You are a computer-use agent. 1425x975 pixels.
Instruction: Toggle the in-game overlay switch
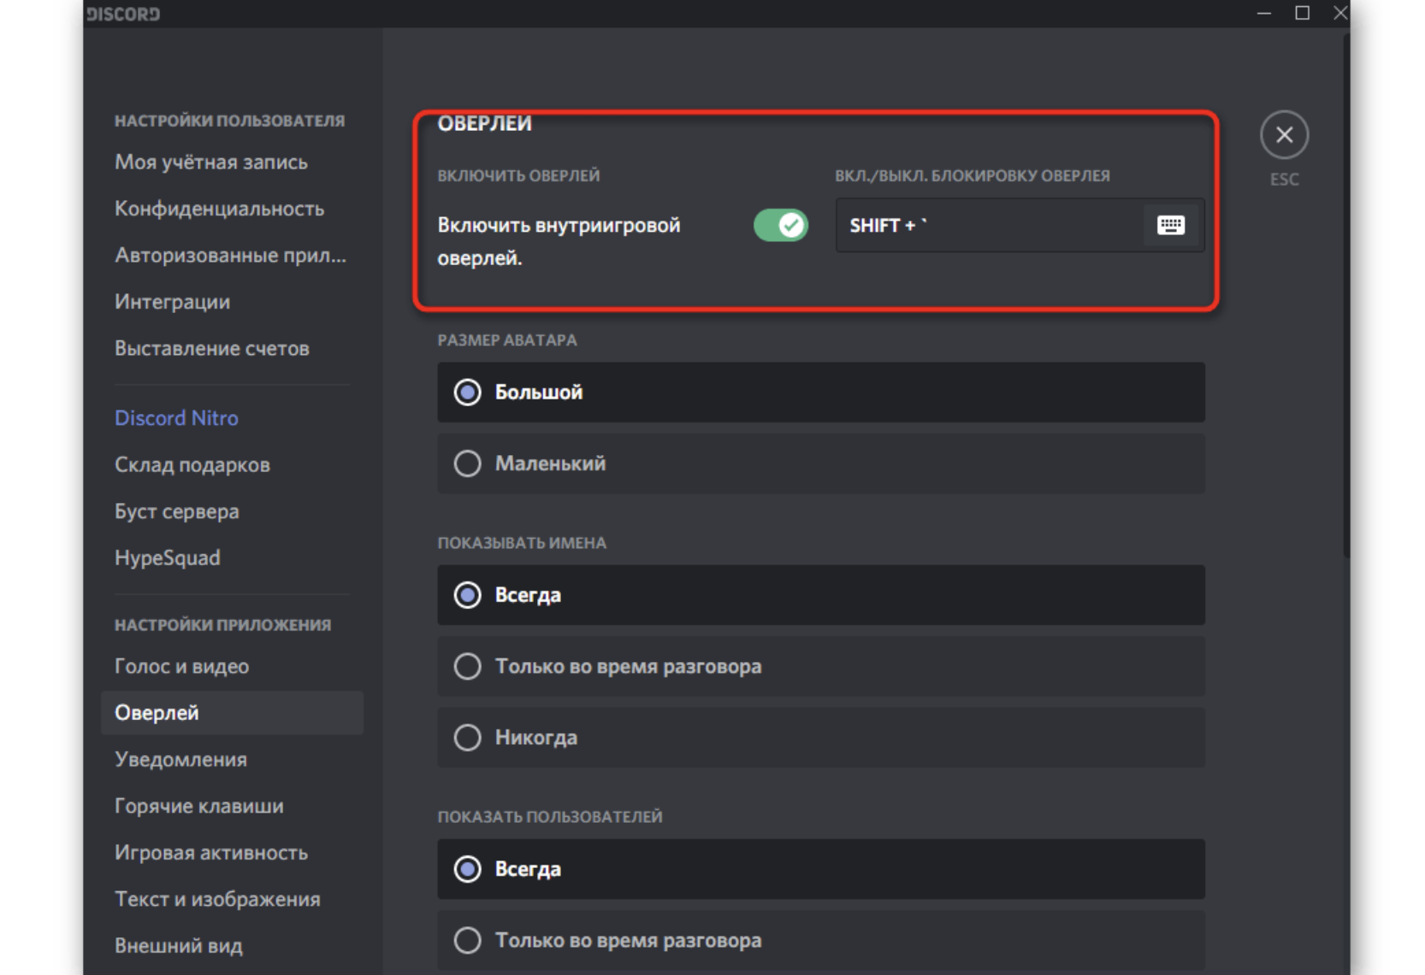(780, 226)
